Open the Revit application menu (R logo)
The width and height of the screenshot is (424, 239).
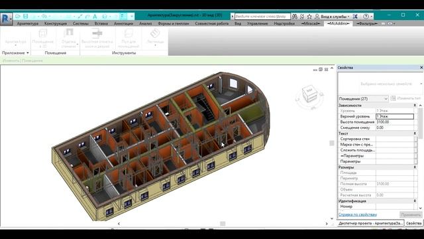pyautogui.click(x=6, y=19)
